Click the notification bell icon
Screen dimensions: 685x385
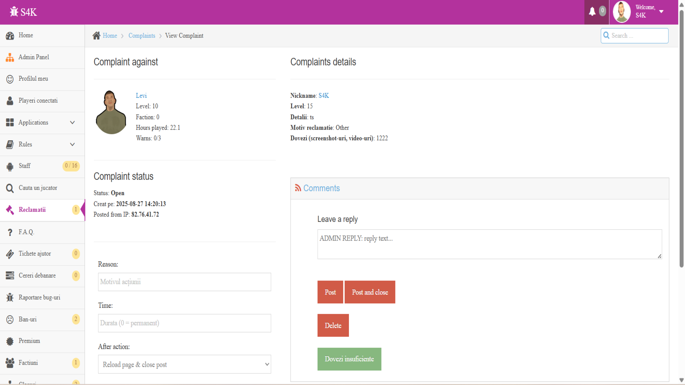pyautogui.click(x=592, y=11)
